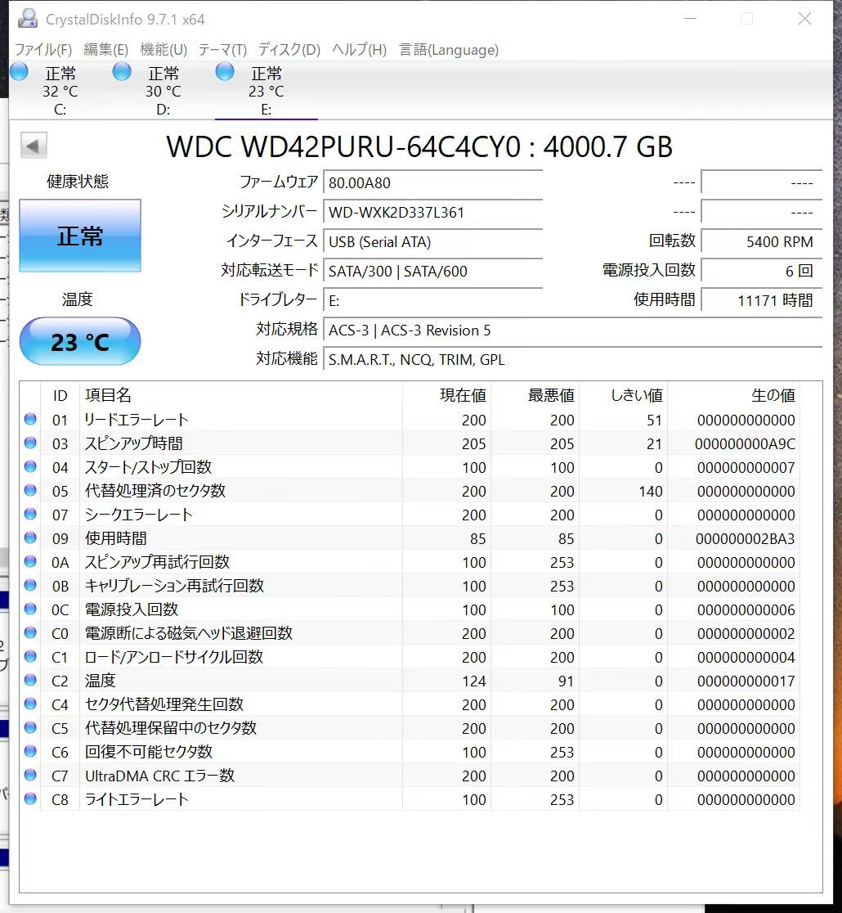
Task: Open the ヘルプ(H) menu
Action: click(359, 49)
